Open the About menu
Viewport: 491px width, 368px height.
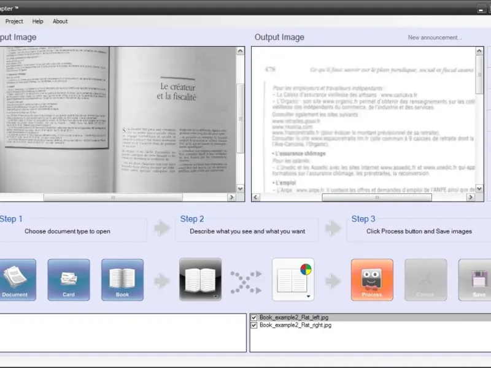[x=60, y=21]
